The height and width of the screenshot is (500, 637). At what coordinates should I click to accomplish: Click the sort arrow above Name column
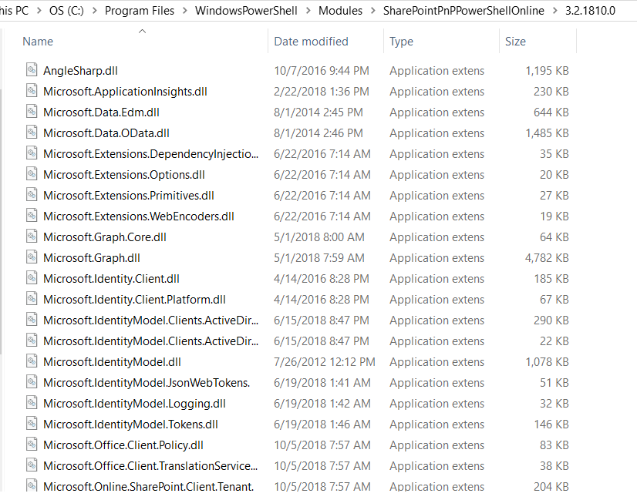pyautogui.click(x=142, y=32)
